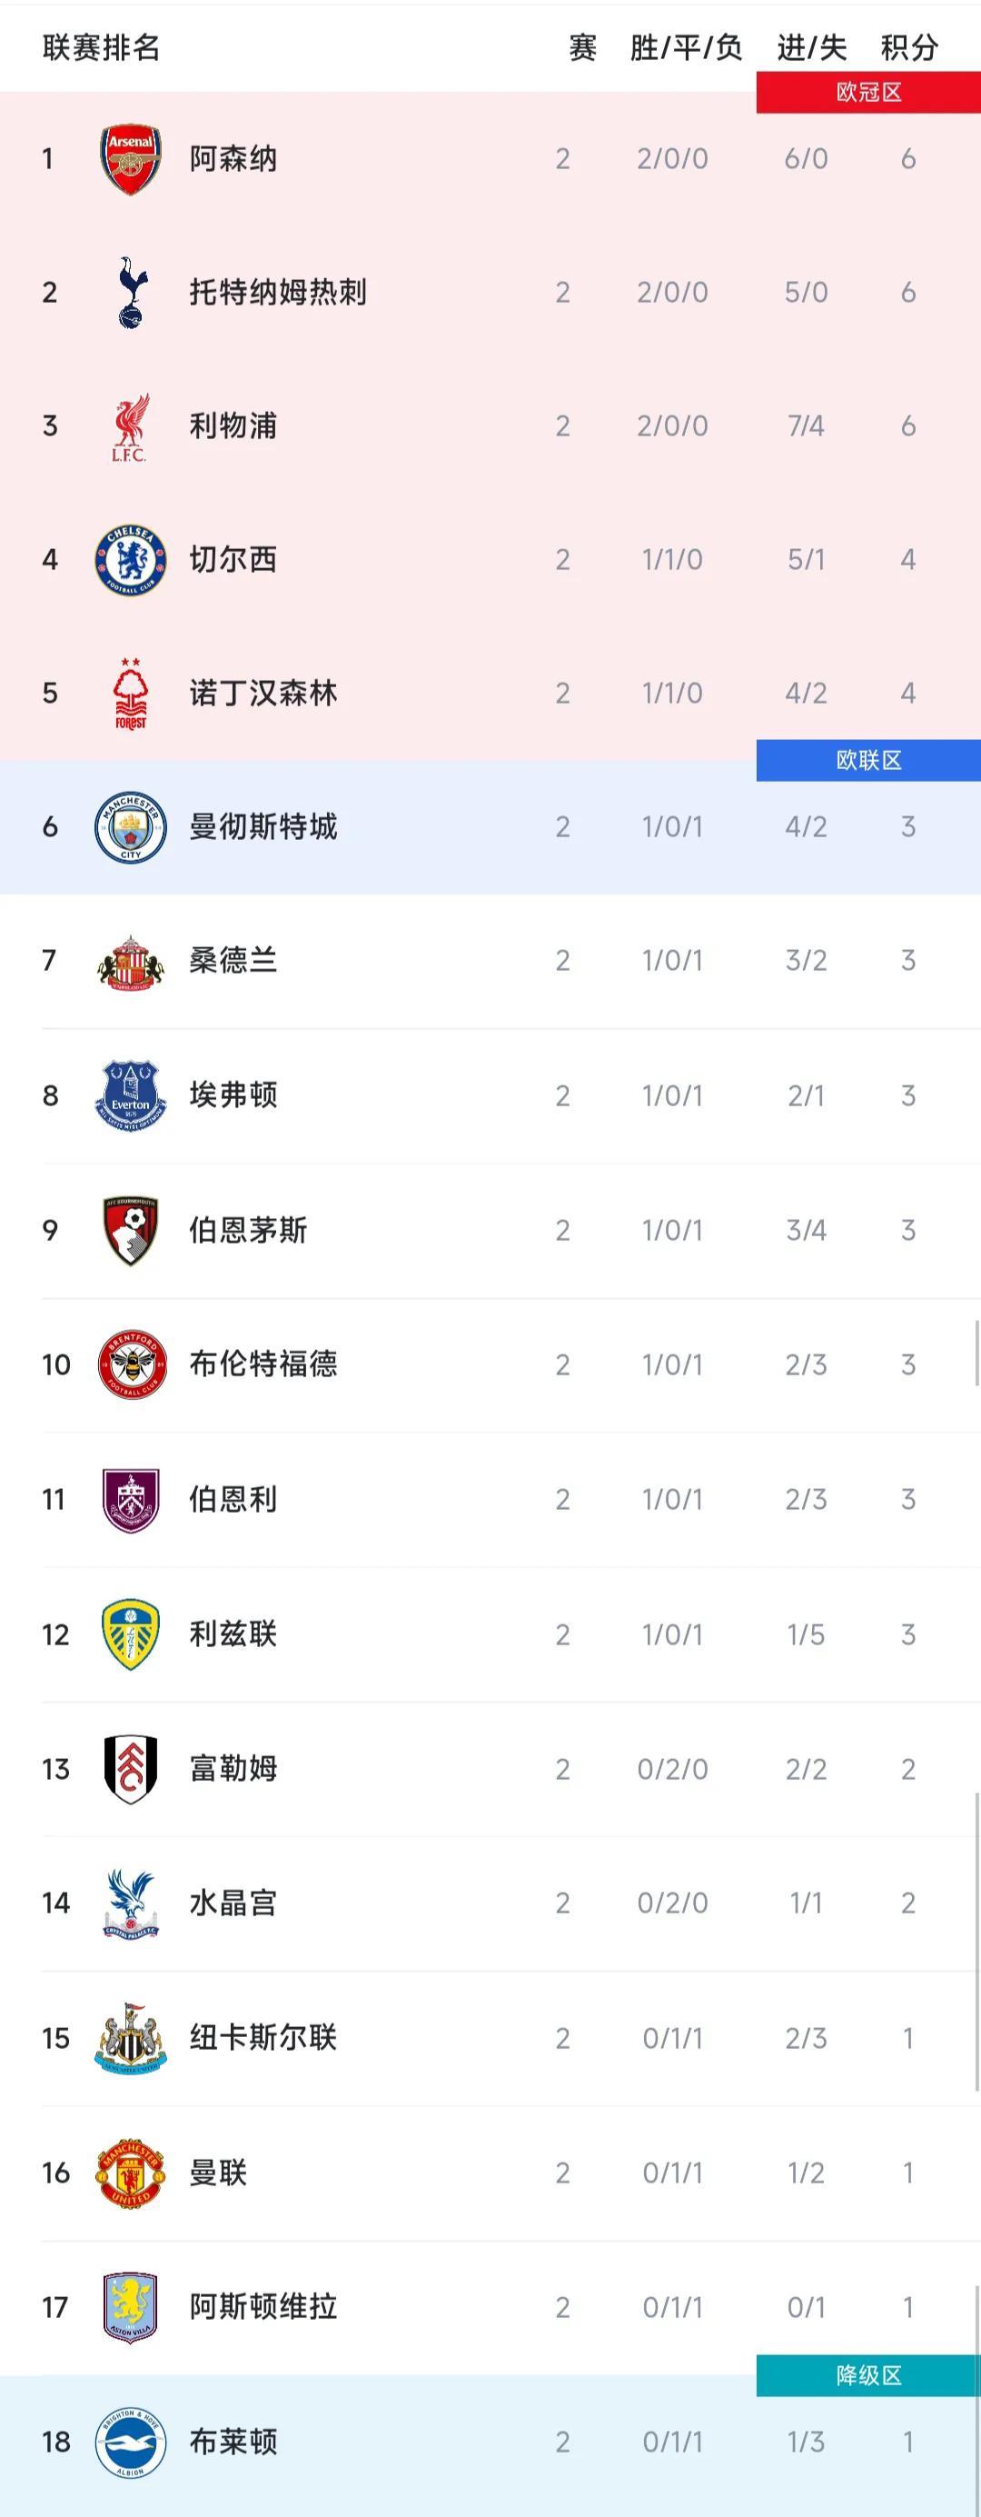Click the Arsenal club crest
This screenshot has height=2517, width=981.
point(130,158)
